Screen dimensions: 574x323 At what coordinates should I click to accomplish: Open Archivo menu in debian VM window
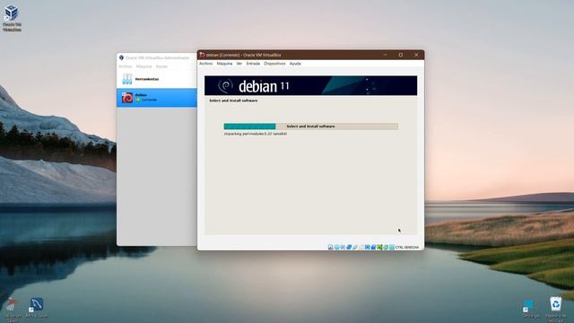coord(205,64)
